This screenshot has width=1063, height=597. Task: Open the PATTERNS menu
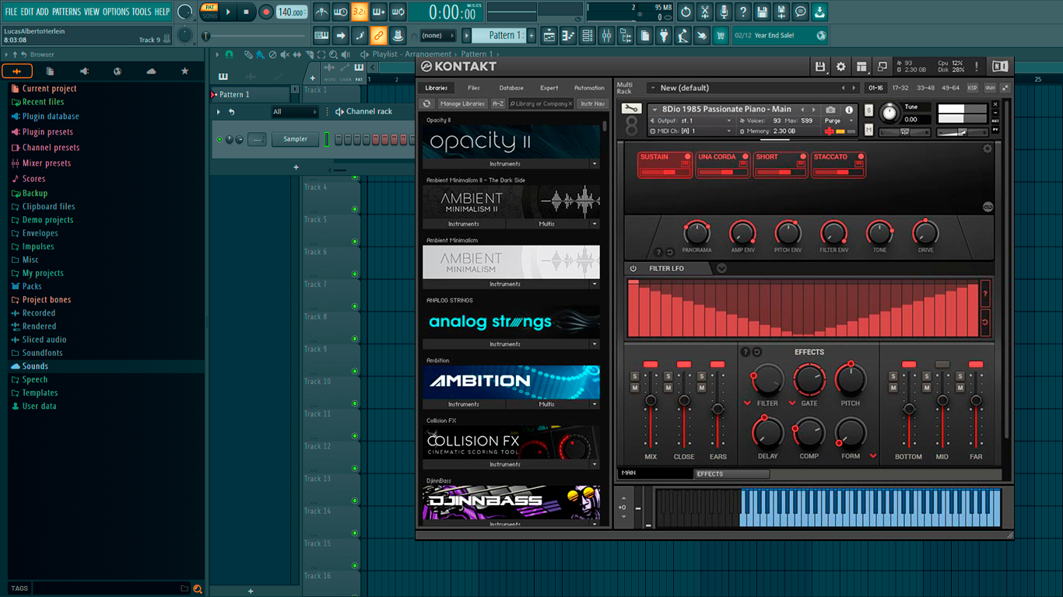[66, 12]
